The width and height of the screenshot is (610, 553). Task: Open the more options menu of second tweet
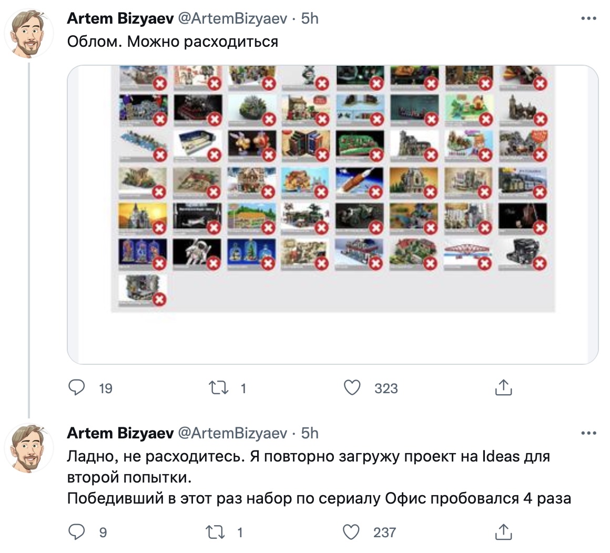coord(588,433)
